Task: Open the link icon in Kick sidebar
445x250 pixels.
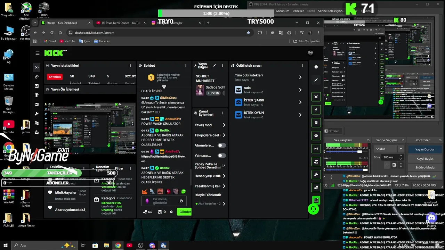Action: 37,76
